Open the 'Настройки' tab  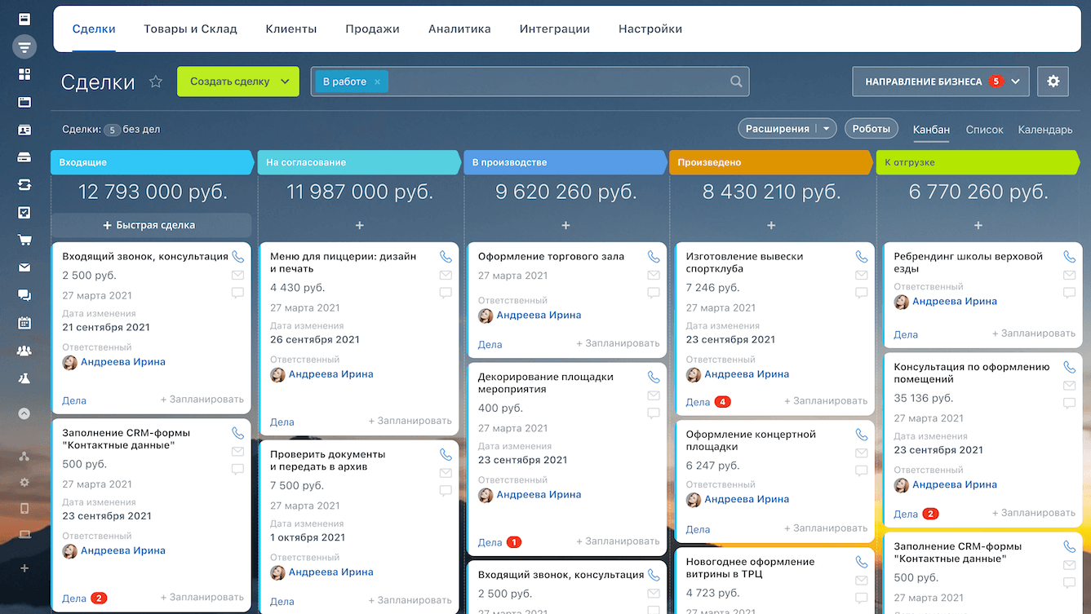(x=650, y=29)
